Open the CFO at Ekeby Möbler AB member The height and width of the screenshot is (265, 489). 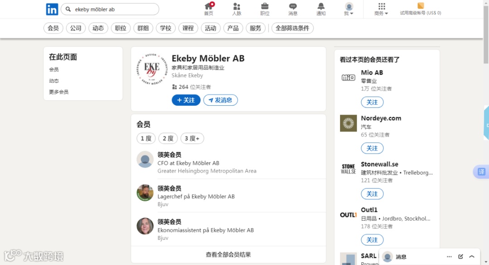click(188, 163)
